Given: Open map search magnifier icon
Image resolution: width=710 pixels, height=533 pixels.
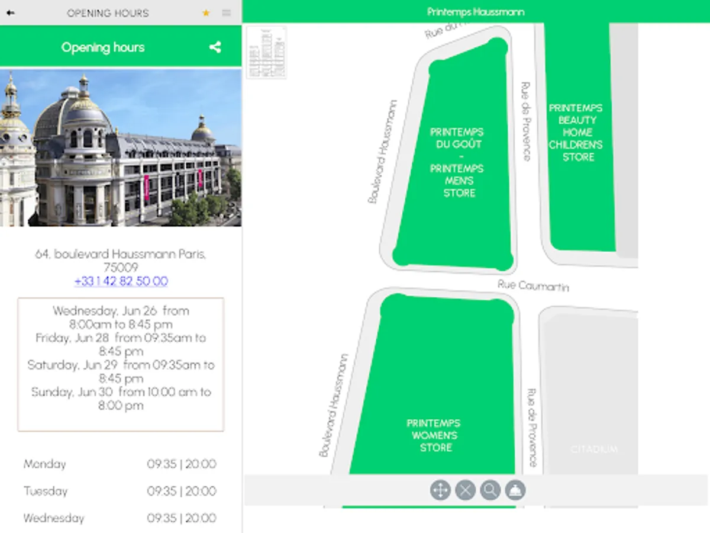Looking at the screenshot, I should (x=490, y=490).
